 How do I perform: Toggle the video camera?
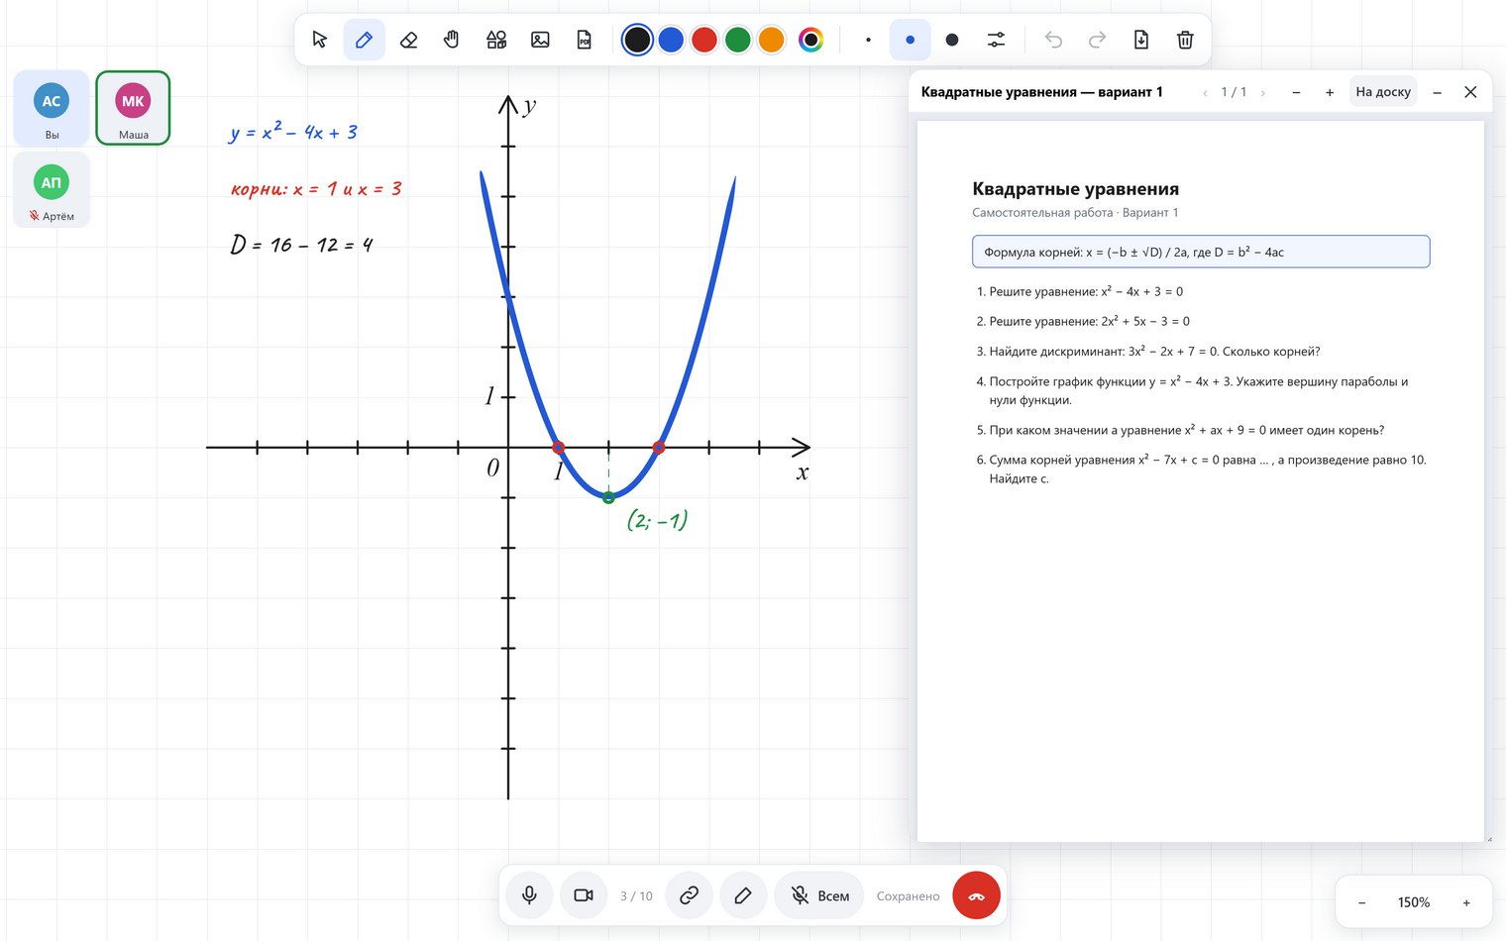584,895
